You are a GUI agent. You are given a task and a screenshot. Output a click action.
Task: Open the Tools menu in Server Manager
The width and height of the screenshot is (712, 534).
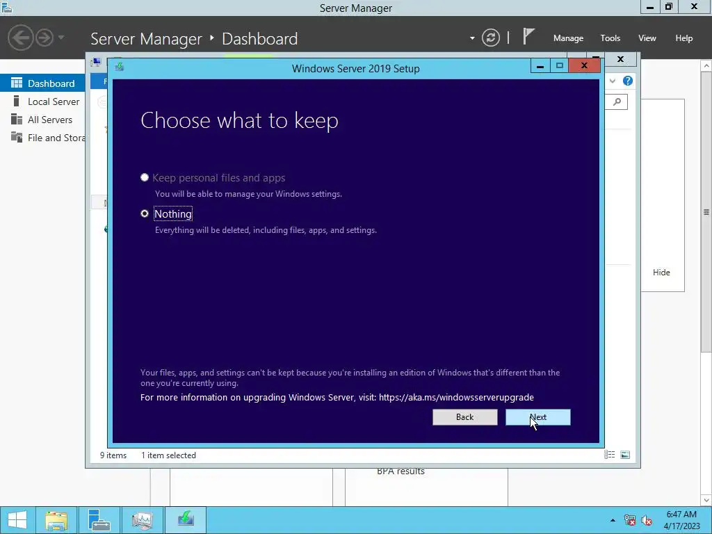[610, 38]
